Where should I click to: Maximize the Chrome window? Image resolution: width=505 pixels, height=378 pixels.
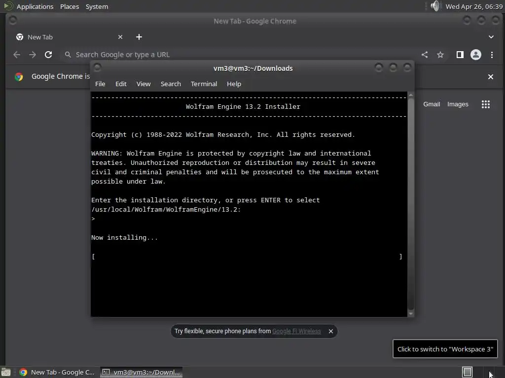tap(481, 21)
